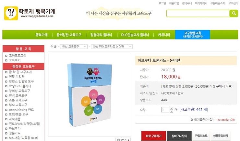Increase quantity with the up arrow
The height and width of the screenshot is (141, 240).
[x=172, y=108]
